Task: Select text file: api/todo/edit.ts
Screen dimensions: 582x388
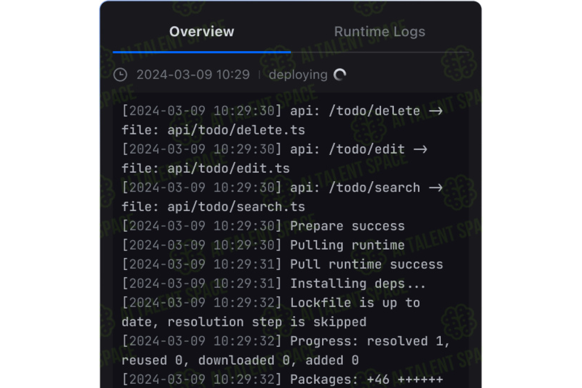Action: [x=206, y=168]
